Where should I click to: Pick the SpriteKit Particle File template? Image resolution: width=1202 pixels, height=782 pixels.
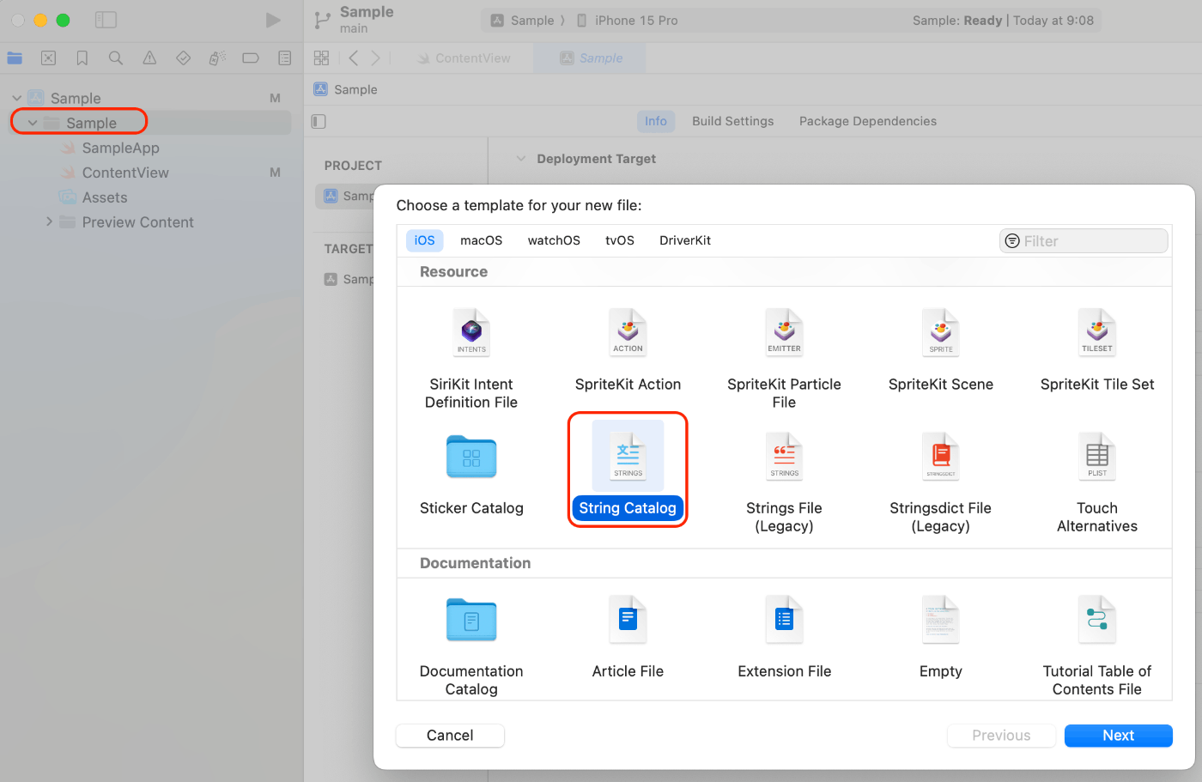point(784,359)
